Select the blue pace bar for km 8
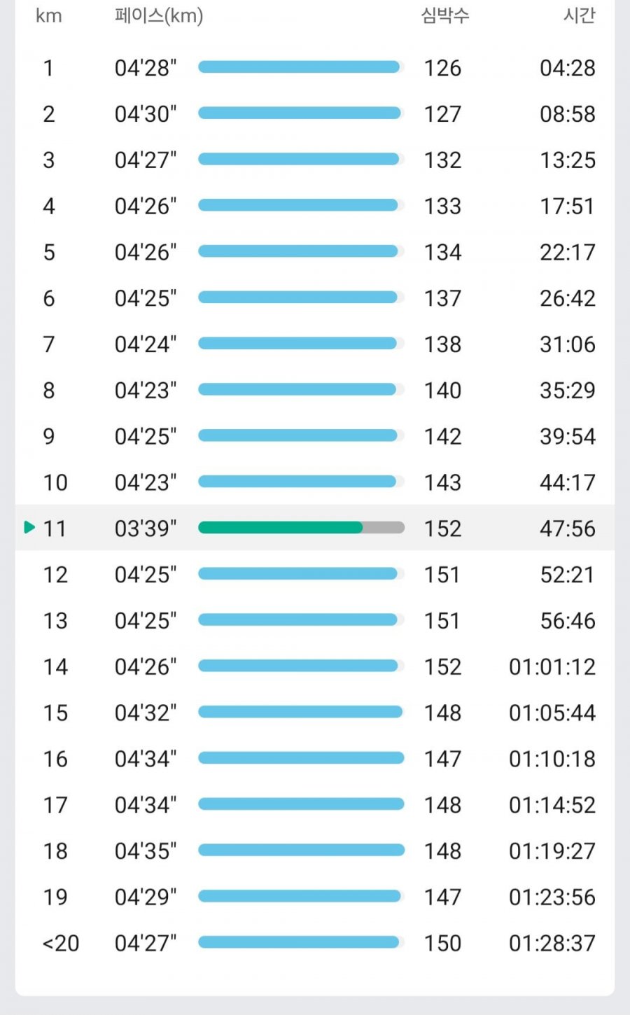Viewport: 630px width, 1015px height. tap(297, 389)
